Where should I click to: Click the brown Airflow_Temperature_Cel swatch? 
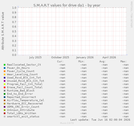(x=5, y=100)
